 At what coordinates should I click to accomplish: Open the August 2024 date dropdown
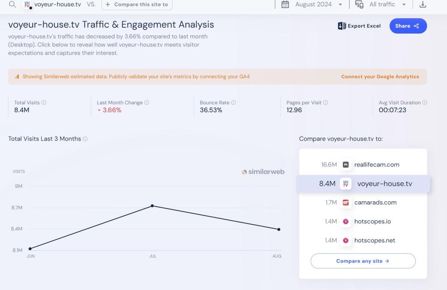tap(312, 4)
